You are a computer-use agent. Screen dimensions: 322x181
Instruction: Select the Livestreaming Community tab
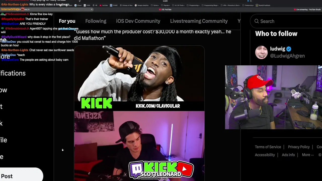199,21
